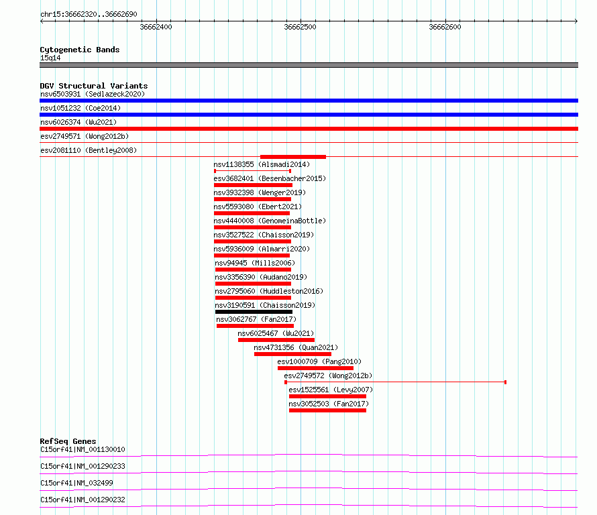Click the thin red line under nsv1138355
The height and width of the screenshot is (515, 597).
pos(252,171)
